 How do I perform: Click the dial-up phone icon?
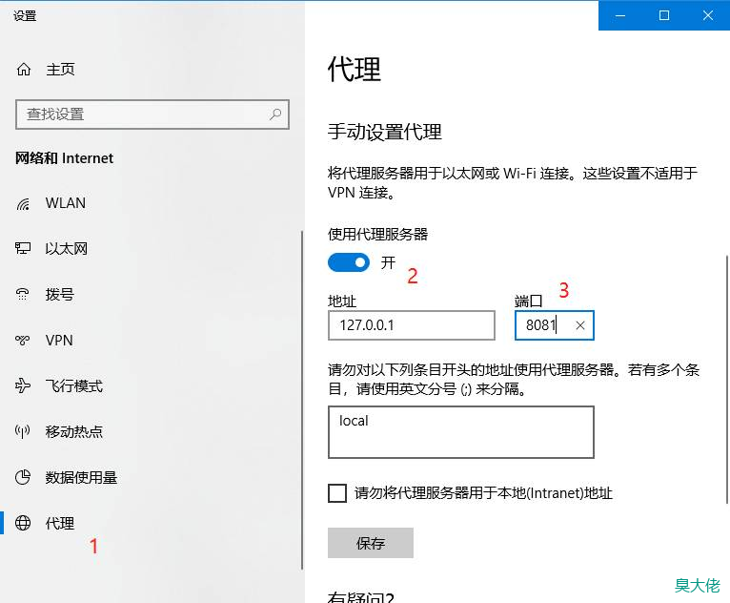tap(22, 294)
